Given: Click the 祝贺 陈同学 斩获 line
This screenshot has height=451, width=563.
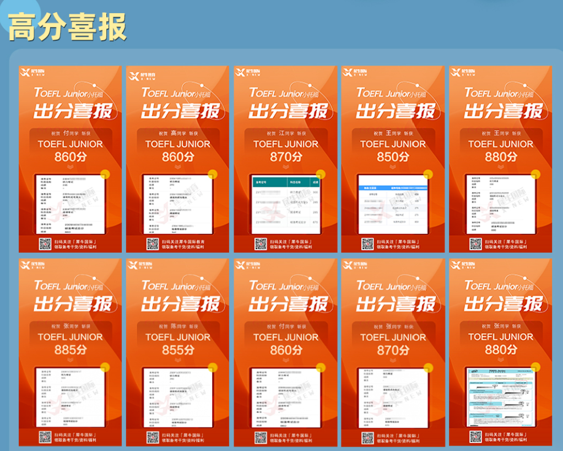Looking at the screenshot, I should pos(178,326).
